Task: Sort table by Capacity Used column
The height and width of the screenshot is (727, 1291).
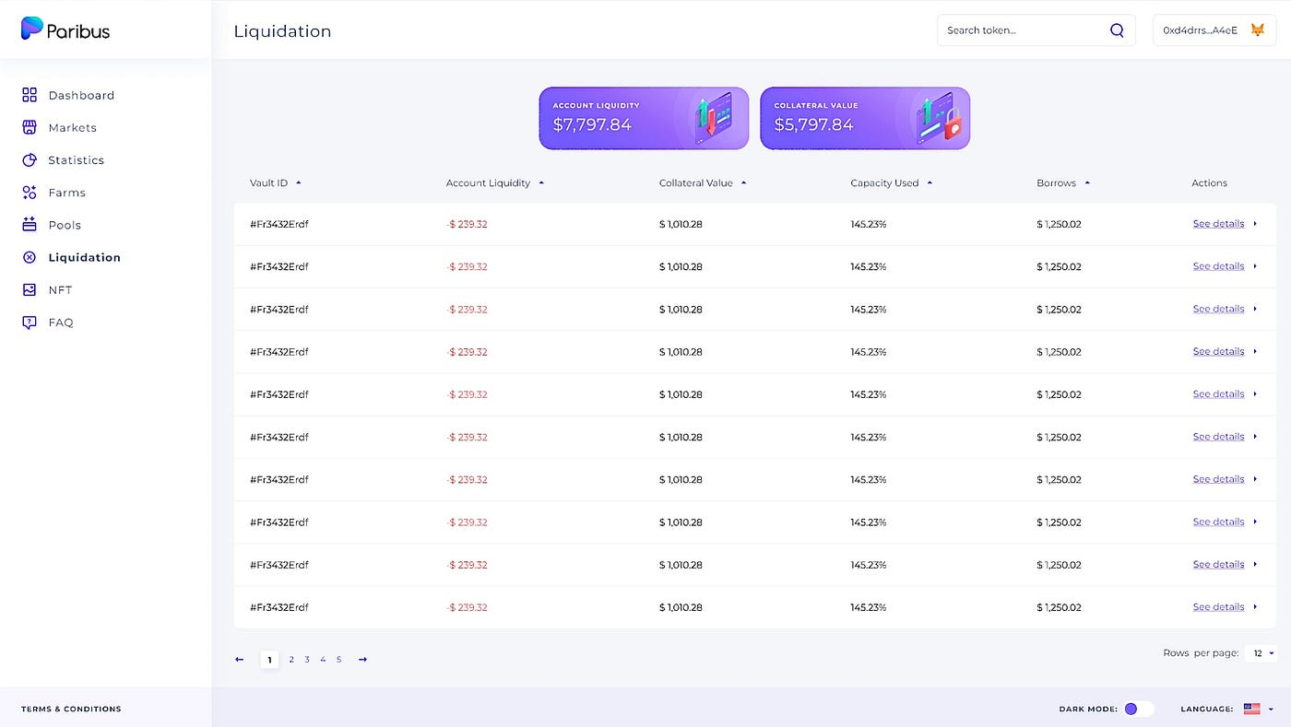Action: click(x=892, y=183)
